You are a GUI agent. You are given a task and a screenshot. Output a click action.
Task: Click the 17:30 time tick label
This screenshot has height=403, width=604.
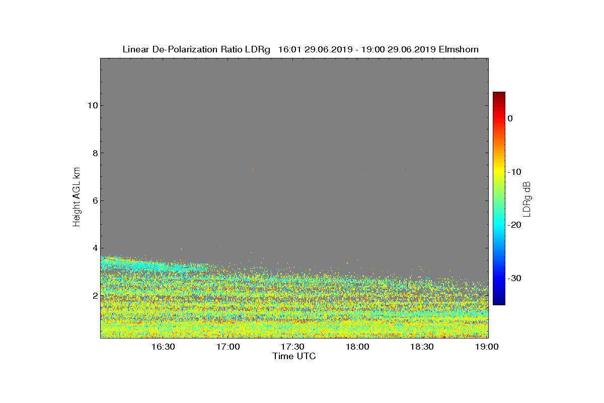292,347
